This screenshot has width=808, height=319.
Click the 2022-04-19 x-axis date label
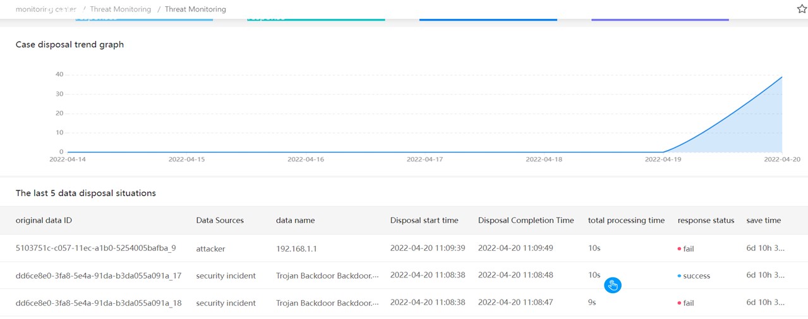tap(663, 159)
